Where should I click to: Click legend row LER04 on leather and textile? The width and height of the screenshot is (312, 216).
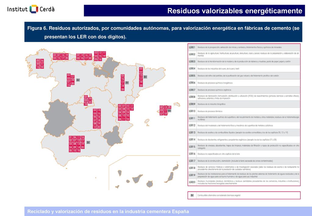pos(244,69)
